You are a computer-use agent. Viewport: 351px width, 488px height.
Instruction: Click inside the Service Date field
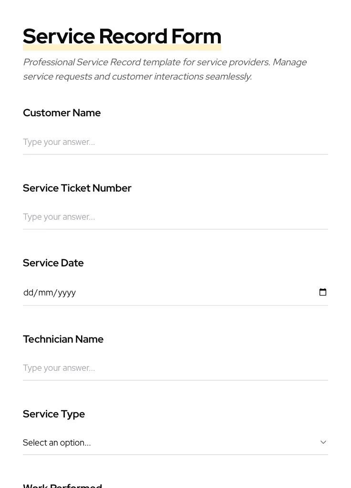(143, 292)
